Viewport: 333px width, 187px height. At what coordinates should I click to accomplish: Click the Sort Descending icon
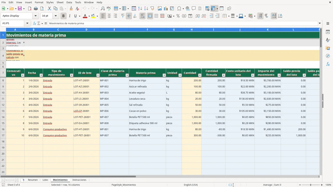coord(146,9)
